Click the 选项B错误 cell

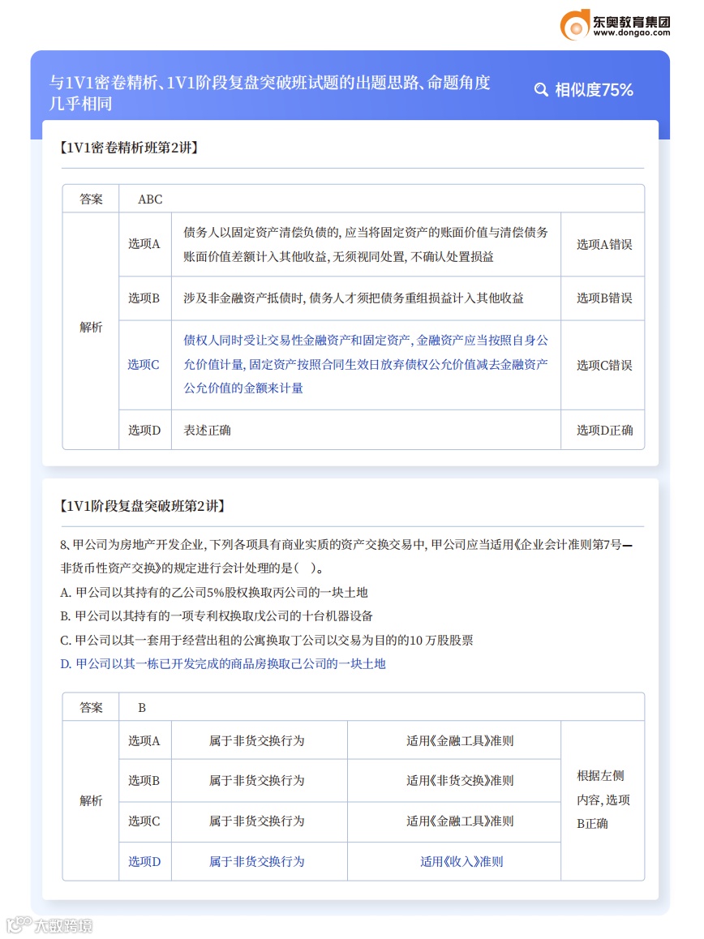604,298
